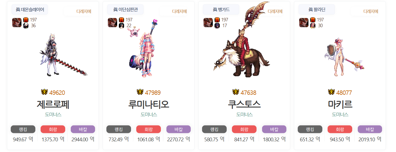Viewport: 396px width, 152px height.
Task: Click the 디레지에 label on 마키르 card
Action: point(371,12)
